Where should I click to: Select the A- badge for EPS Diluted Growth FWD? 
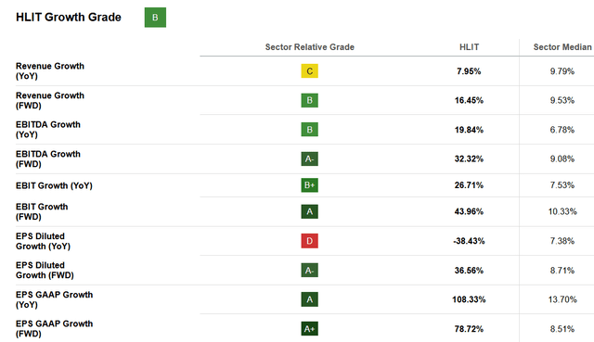[309, 270]
